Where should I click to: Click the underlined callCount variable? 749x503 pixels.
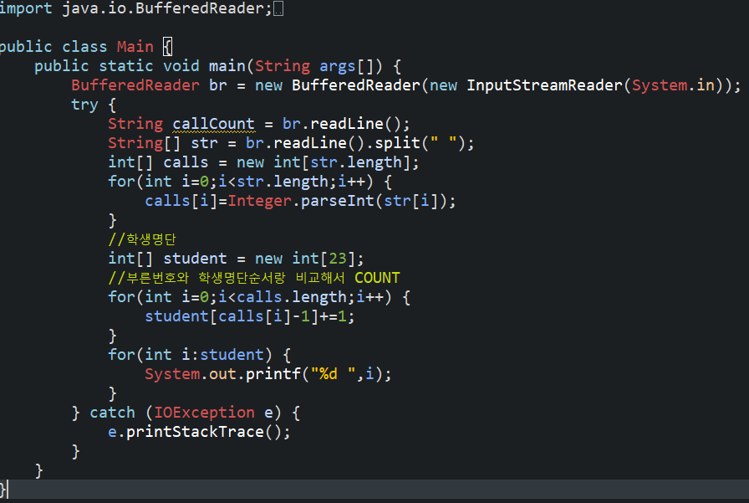point(213,124)
